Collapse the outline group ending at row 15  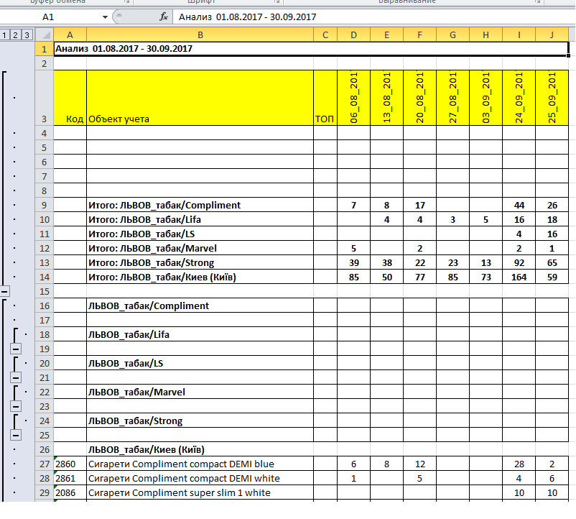(x=4, y=291)
